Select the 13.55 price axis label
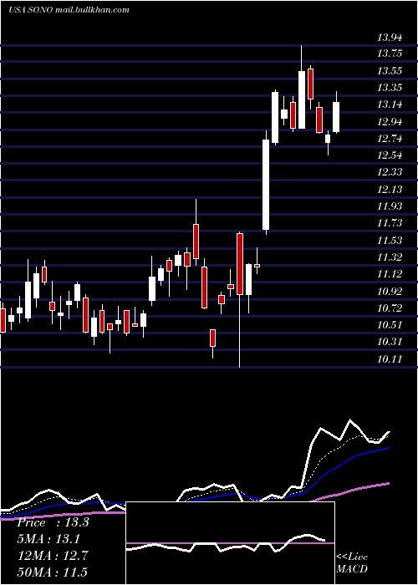Viewport: 418px width, 585px height. [x=390, y=70]
